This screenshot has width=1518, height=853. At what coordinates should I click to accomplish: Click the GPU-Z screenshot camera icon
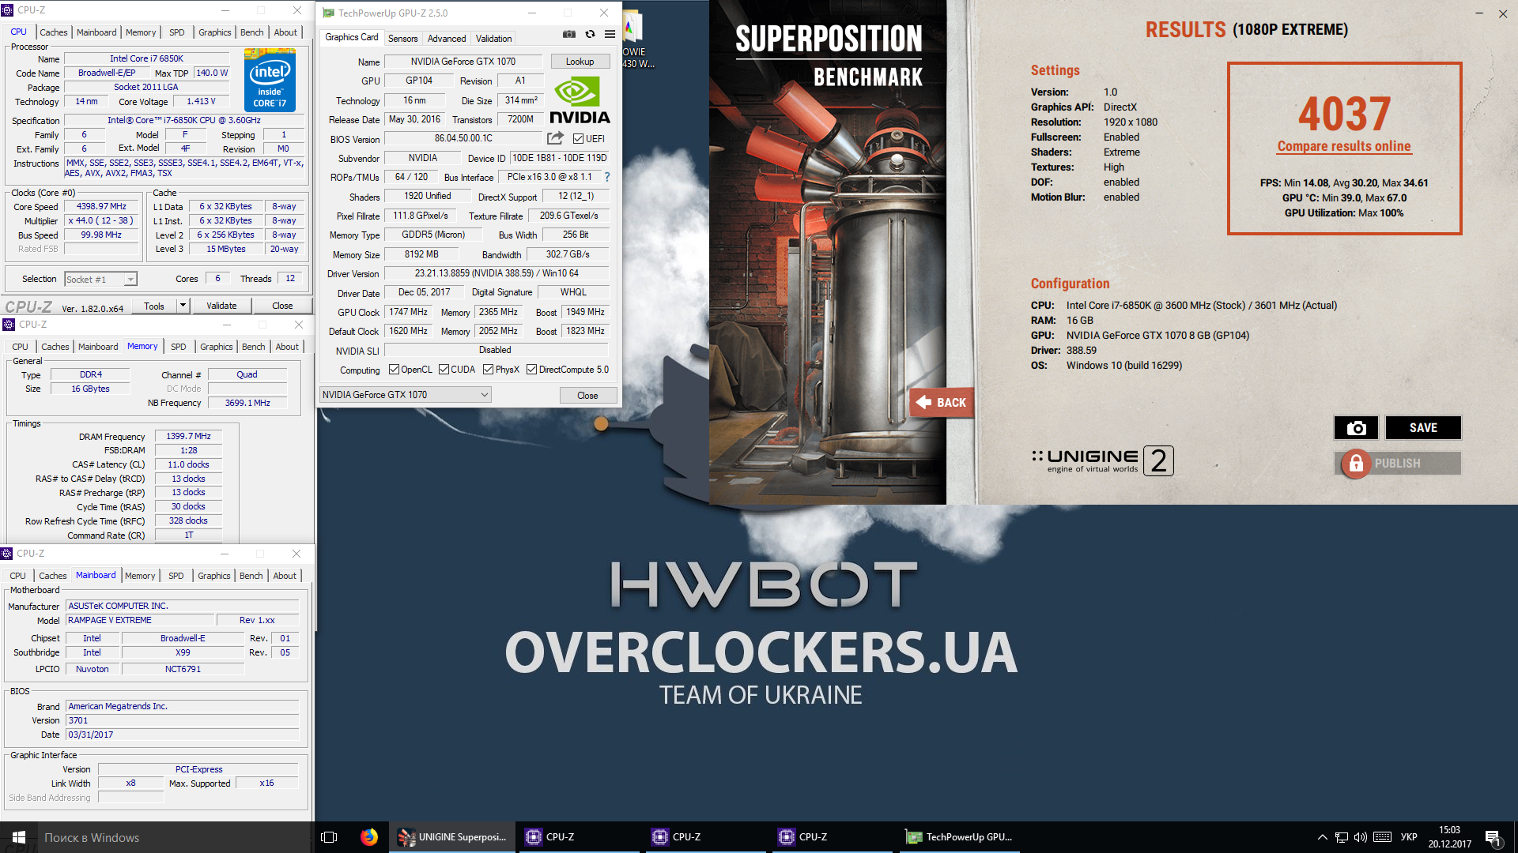pos(569,35)
